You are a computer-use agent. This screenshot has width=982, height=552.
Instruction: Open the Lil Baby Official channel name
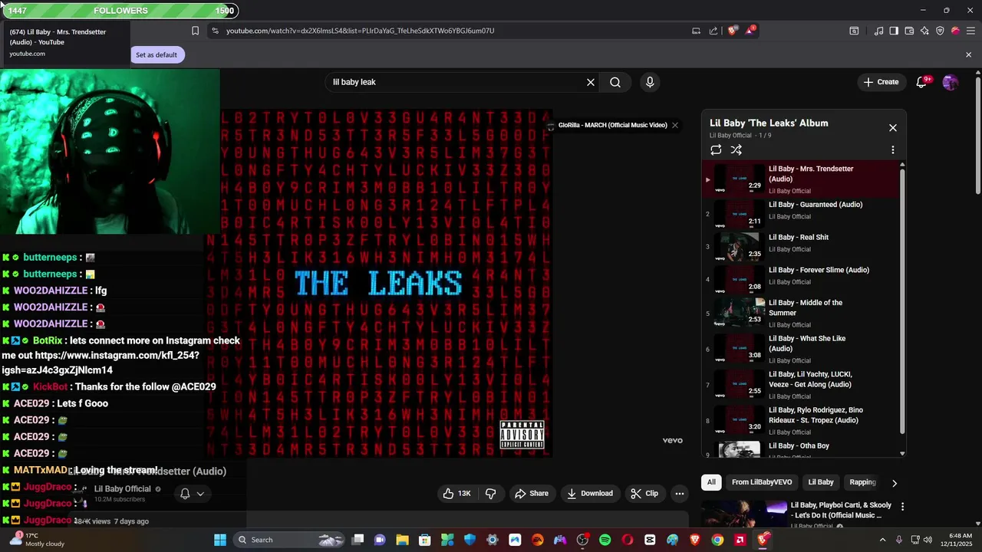coord(123,489)
